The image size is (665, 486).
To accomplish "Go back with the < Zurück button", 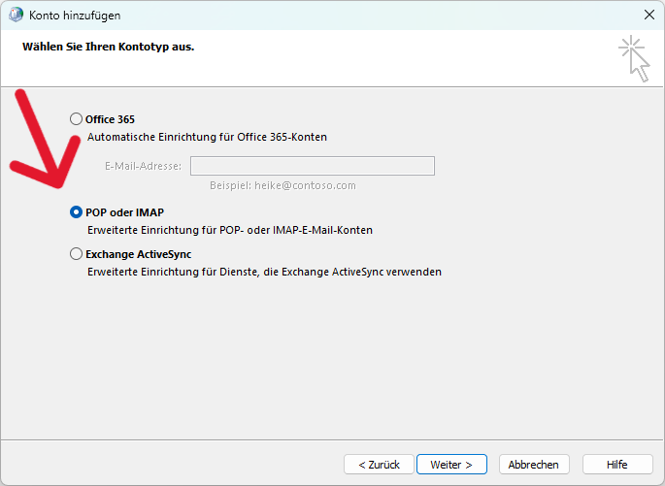I will tap(379, 465).
